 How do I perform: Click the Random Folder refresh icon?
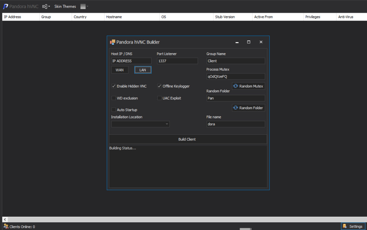(x=236, y=108)
